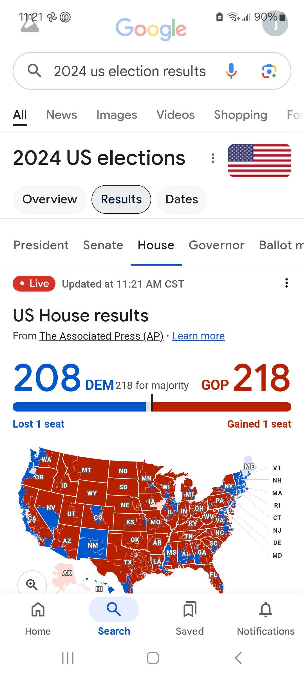Open the account profile avatar
The width and height of the screenshot is (304, 676).
[x=275, y=24]
